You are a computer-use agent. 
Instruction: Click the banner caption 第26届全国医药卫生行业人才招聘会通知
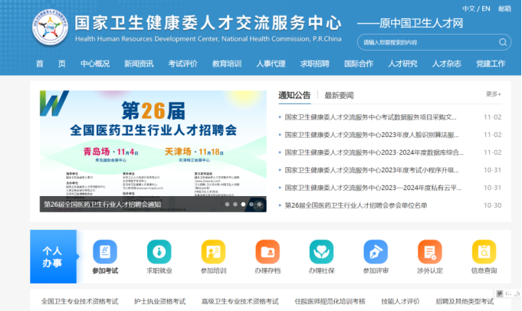(103, 205)
